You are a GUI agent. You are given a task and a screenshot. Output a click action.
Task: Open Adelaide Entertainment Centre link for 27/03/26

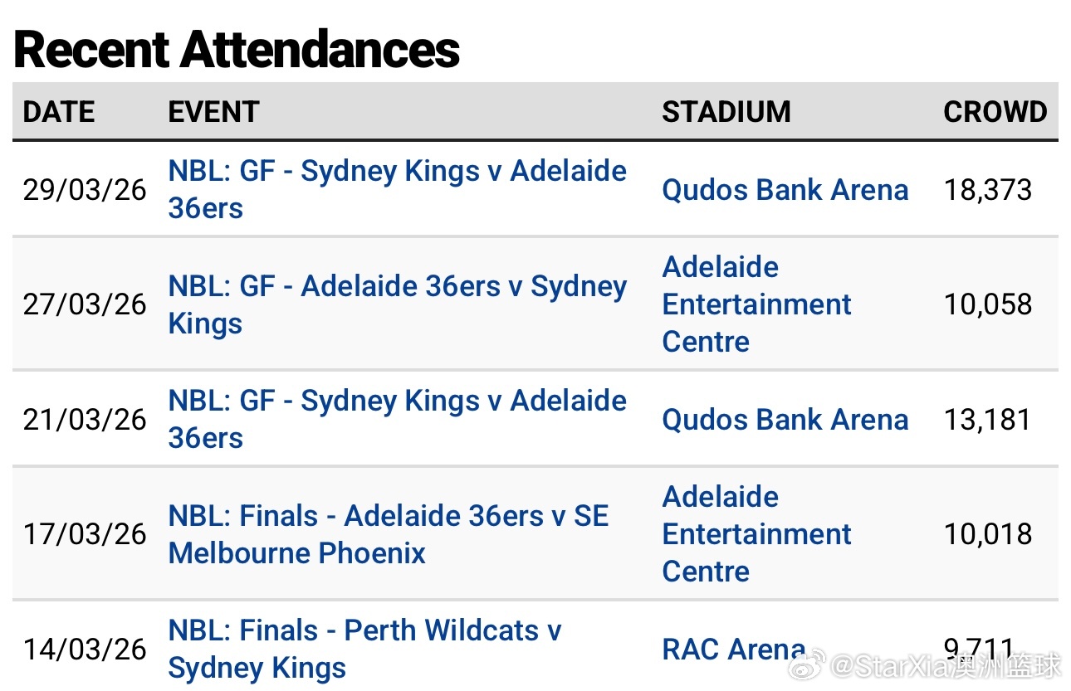(756, 304)
